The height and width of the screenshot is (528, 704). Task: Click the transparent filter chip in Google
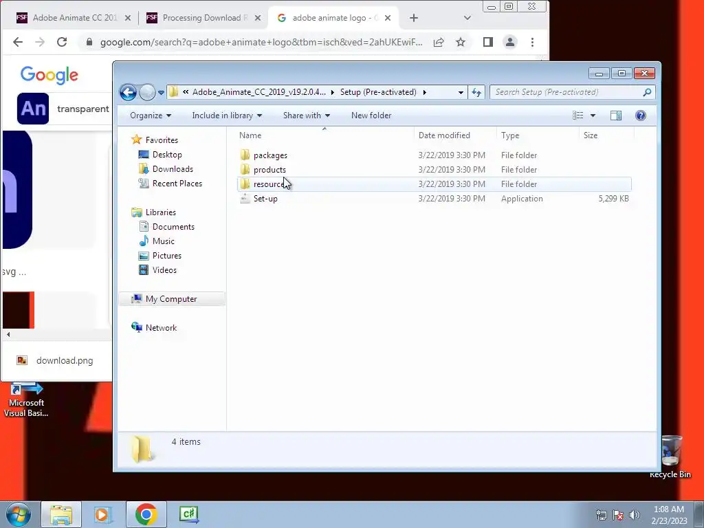click(64, 109)
